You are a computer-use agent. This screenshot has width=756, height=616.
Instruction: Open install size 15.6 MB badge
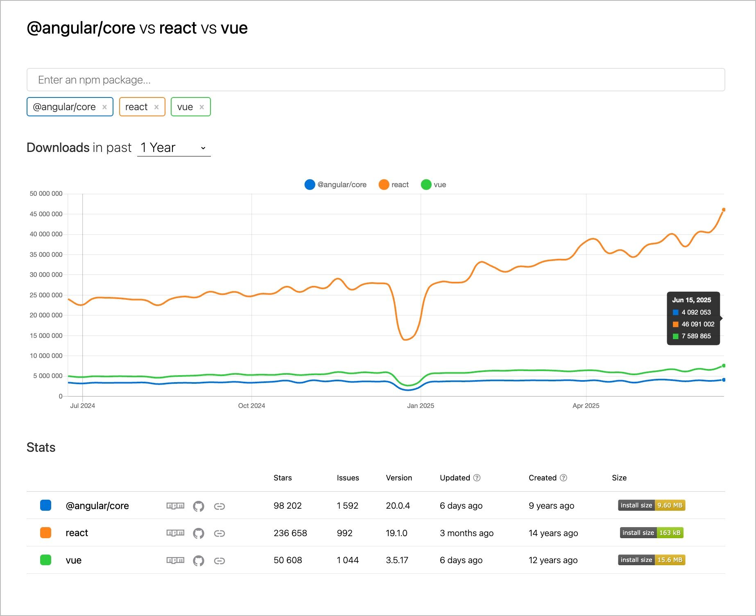pyautogui.click(x=652, y=560)
